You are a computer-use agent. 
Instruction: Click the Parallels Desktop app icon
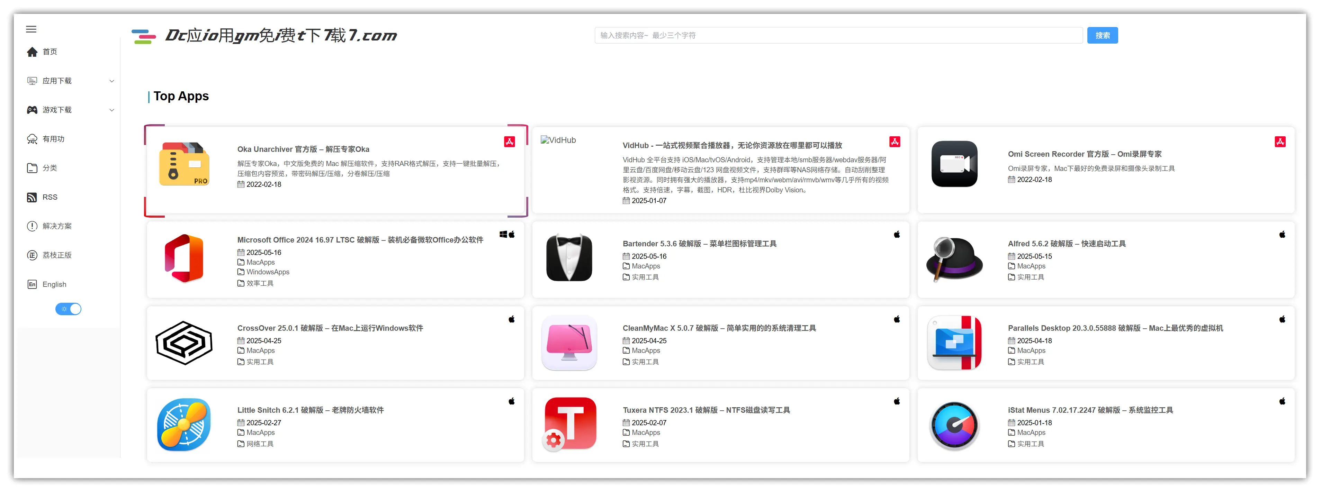(954, 343)
